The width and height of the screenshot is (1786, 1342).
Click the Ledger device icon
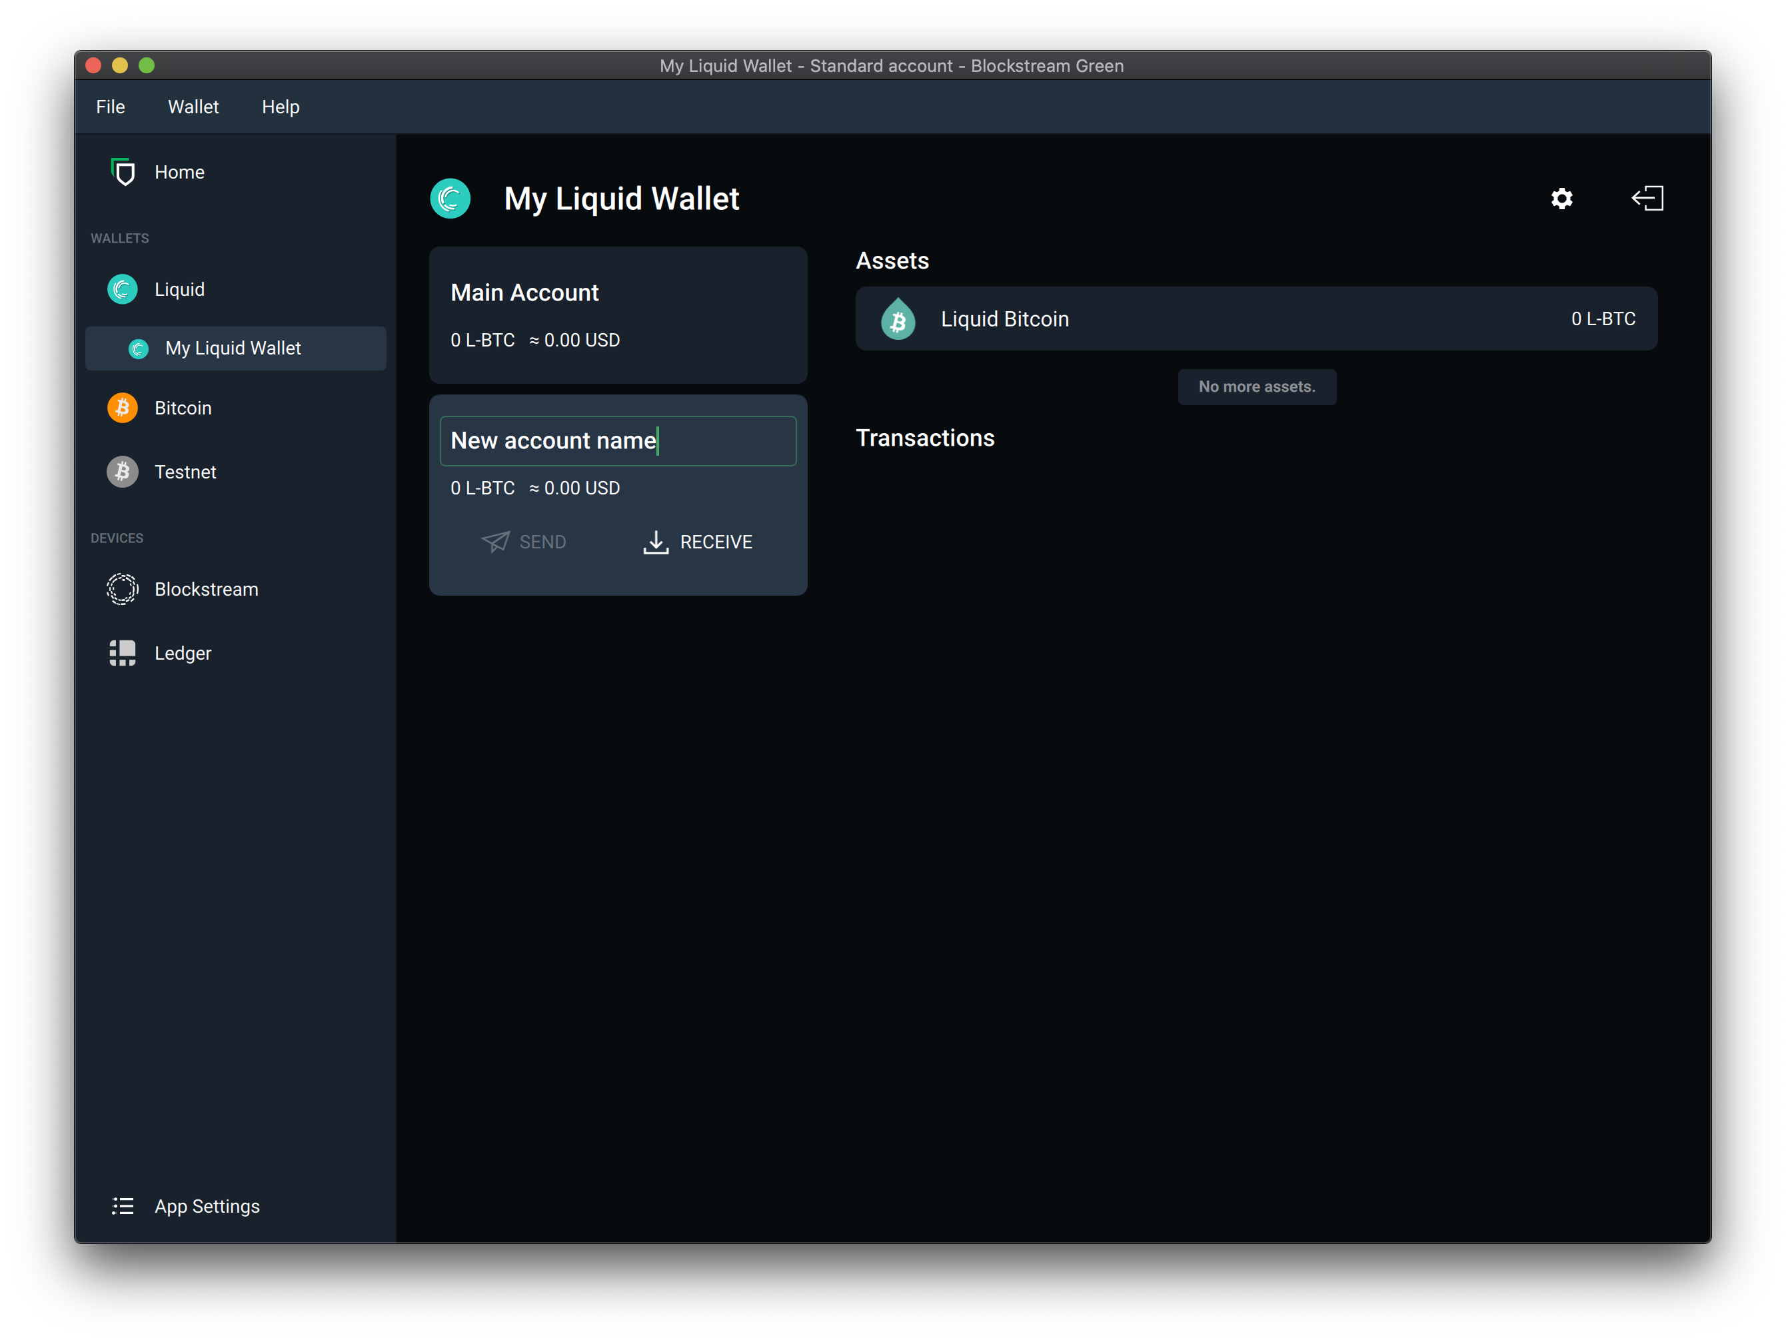coord(123,653)
